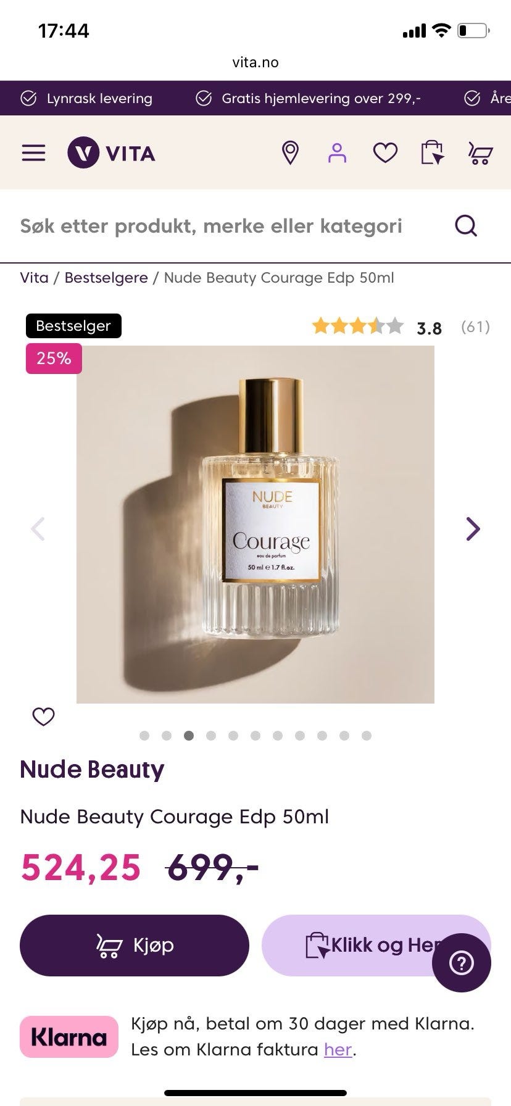Select the first carousel dot
The width and height of the screenshot is (511, 1106).
tap(144, 736)
